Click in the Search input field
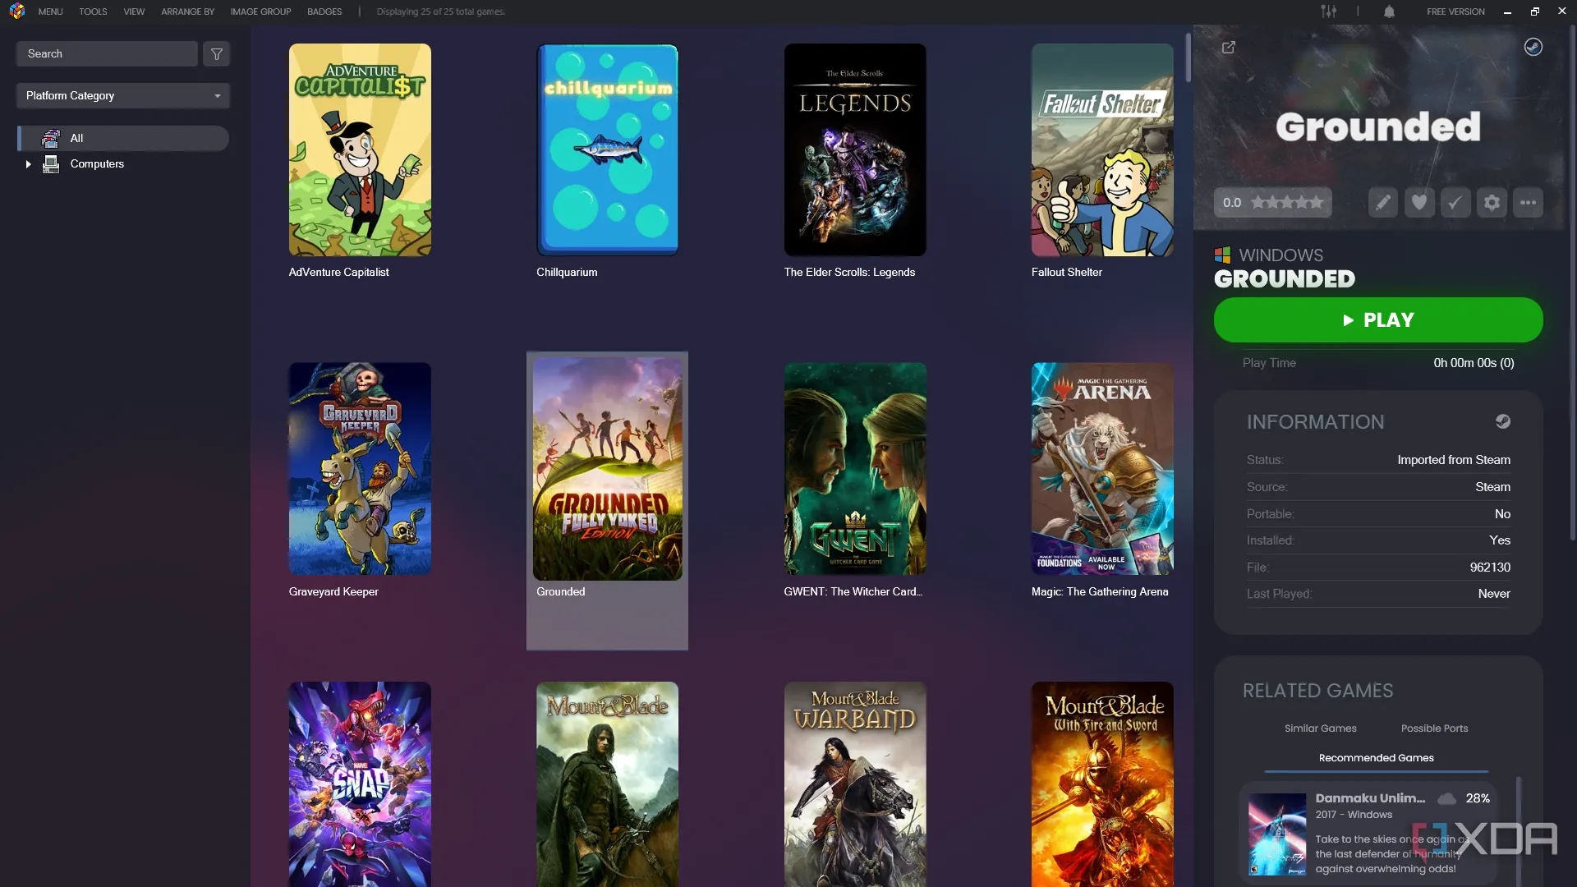 pyautogui.click(x=107, y=54)
